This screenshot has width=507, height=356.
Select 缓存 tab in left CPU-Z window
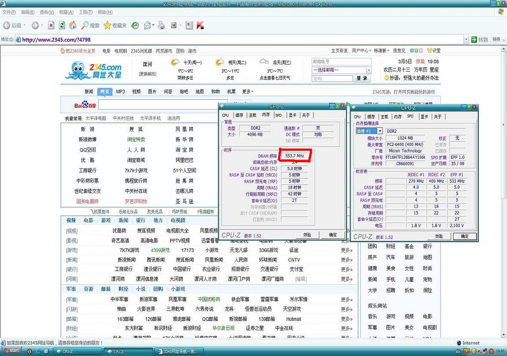click(239, 115)
